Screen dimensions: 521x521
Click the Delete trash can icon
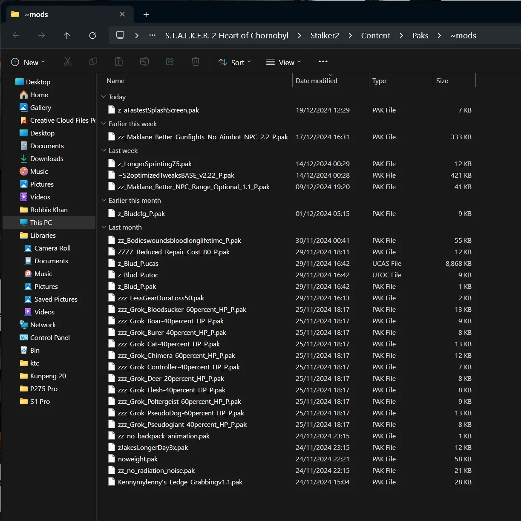tap(196, 62)
